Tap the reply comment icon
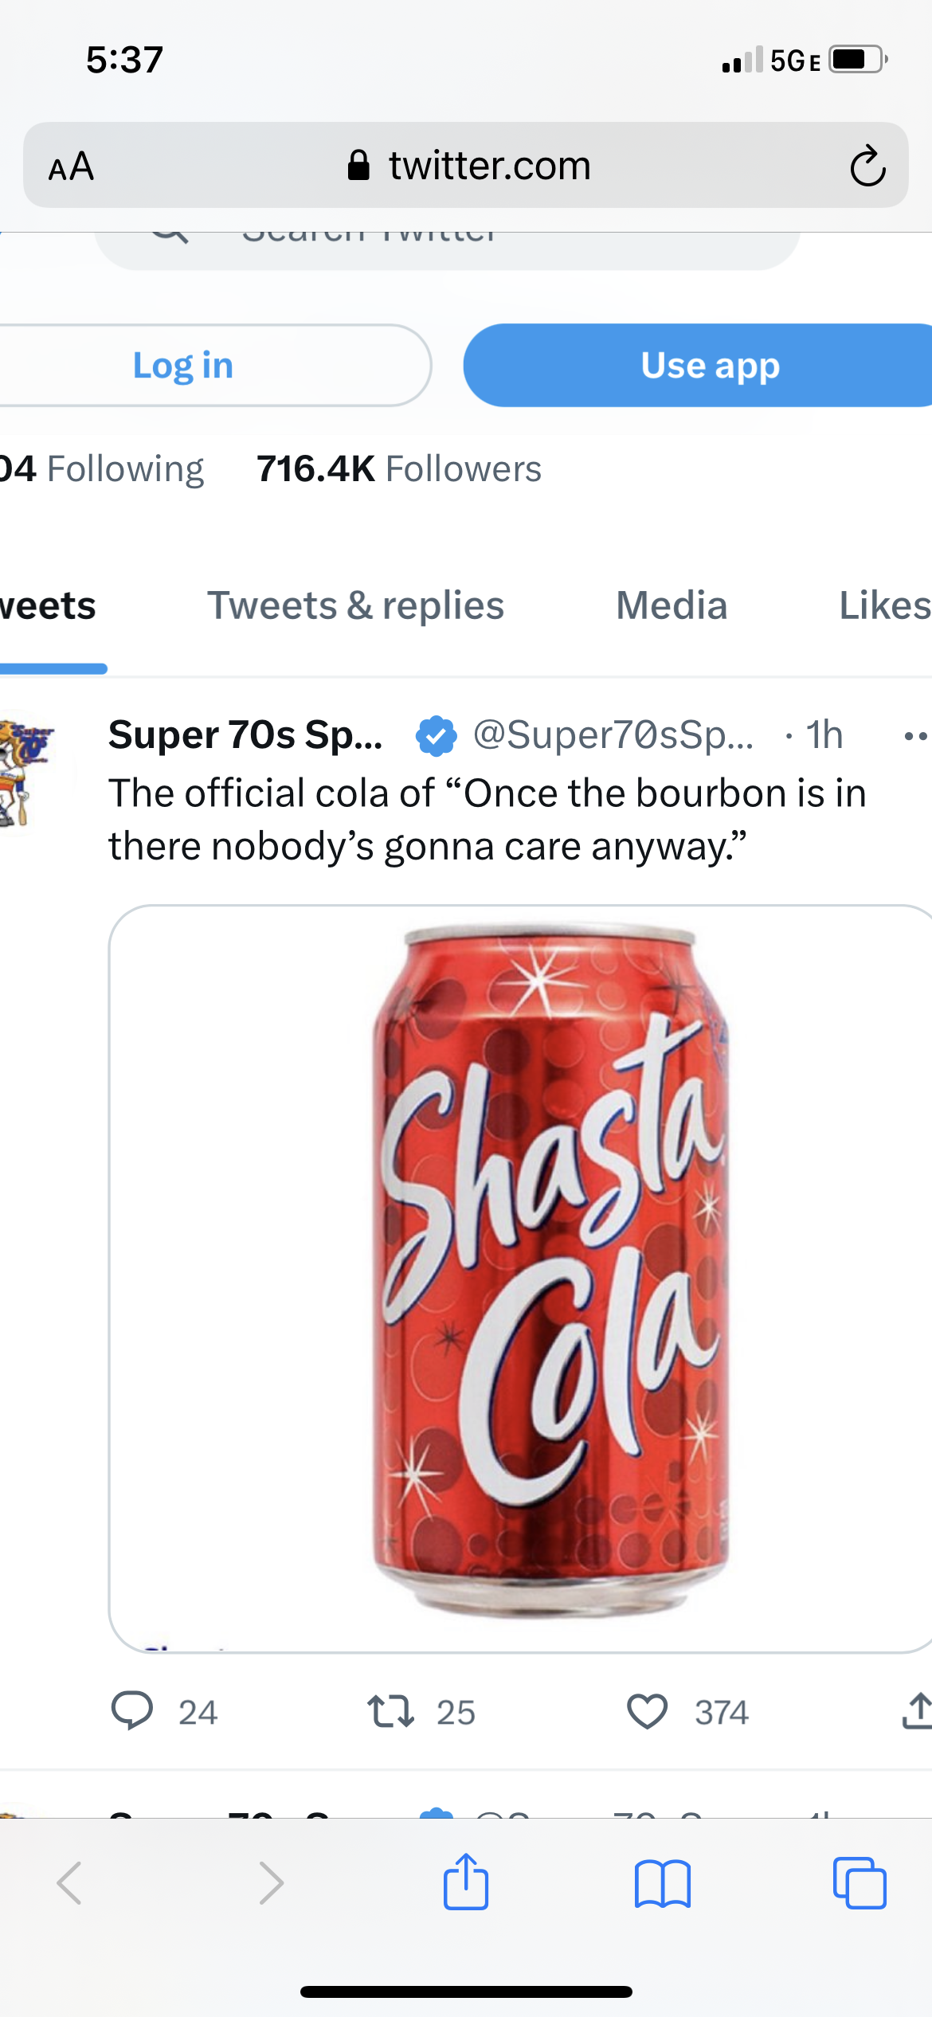The height and width of the screenshot is (2017, 932). tap(132, 1711)
